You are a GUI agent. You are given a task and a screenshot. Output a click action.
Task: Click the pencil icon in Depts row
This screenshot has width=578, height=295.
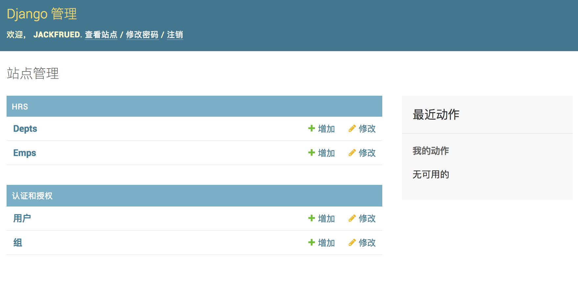tap(352, 128)
